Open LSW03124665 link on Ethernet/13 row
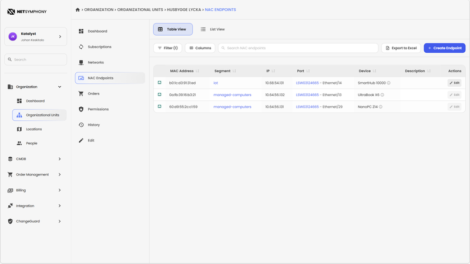This screenshot has width=470, height=264. pos(307,95)
